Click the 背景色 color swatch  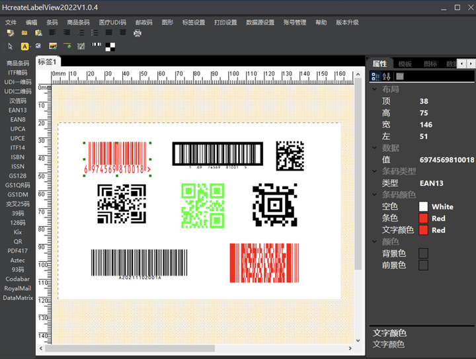423,253
